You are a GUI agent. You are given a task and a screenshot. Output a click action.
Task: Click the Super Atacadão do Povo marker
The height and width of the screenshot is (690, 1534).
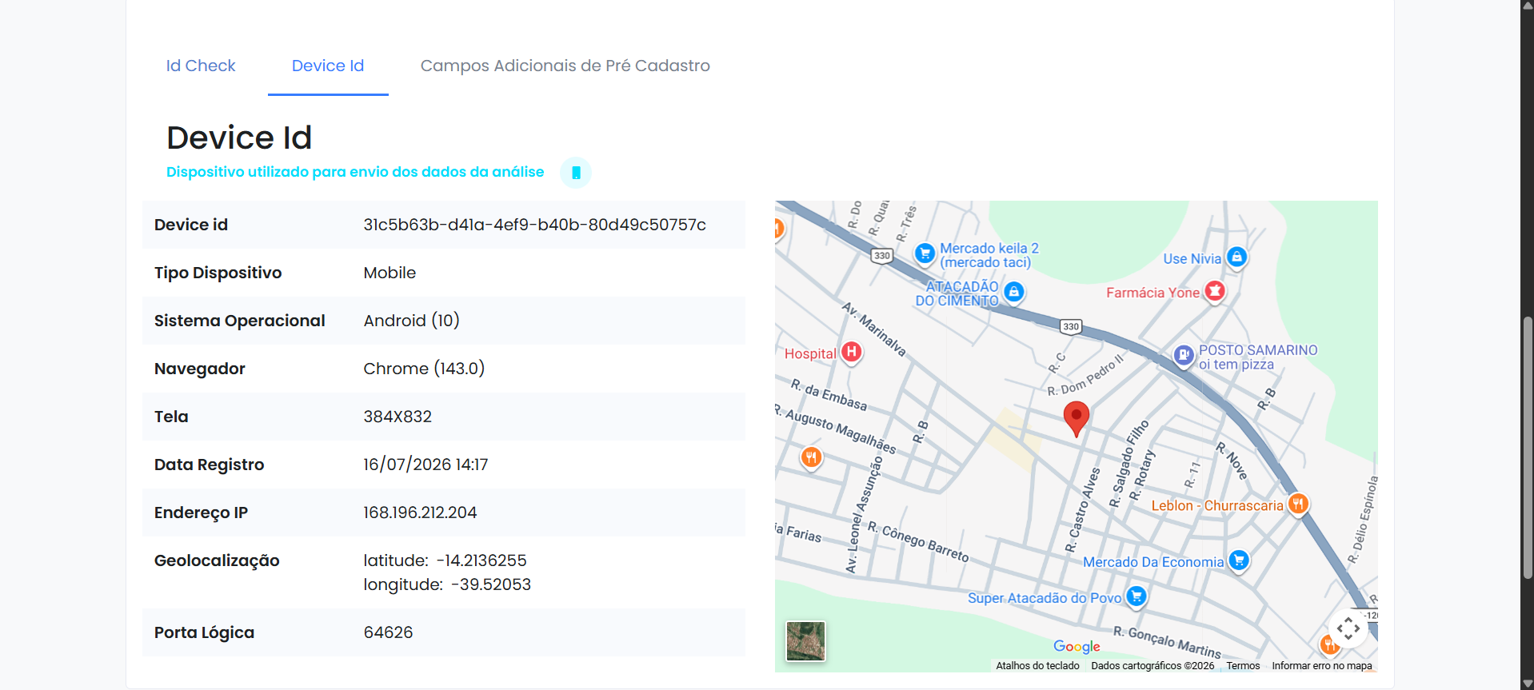pos(1137,596)
